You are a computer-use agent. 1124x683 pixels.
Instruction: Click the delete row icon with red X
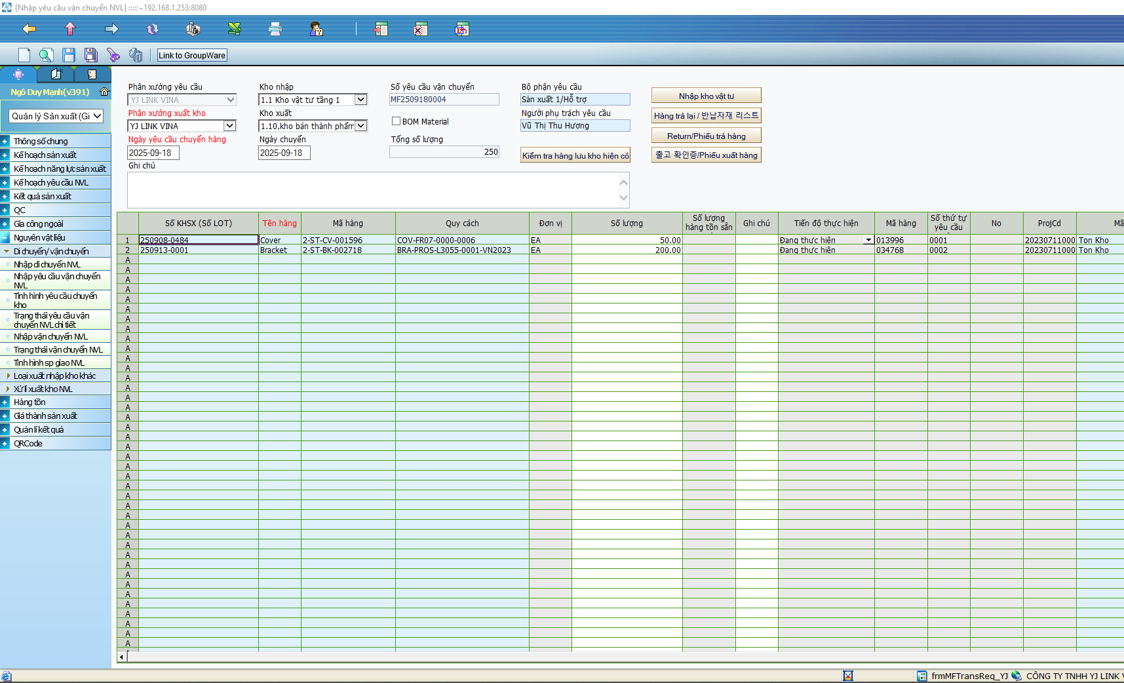421,29
